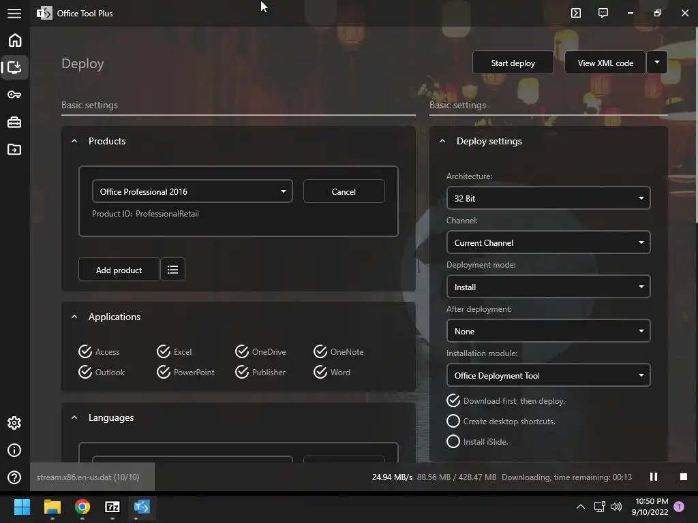The height and width of the screenshot is (523, 698).
Task: Enable Install iSlide option
Action: click(x=477, y=441)
